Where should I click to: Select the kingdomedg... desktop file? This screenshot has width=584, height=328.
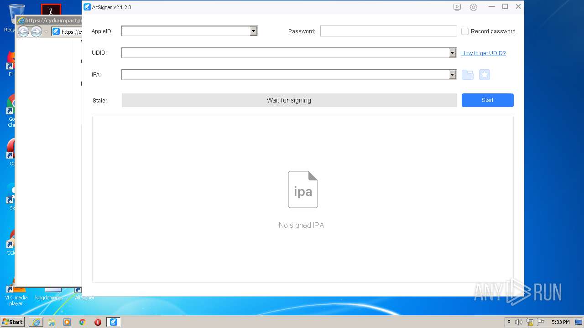51,294
